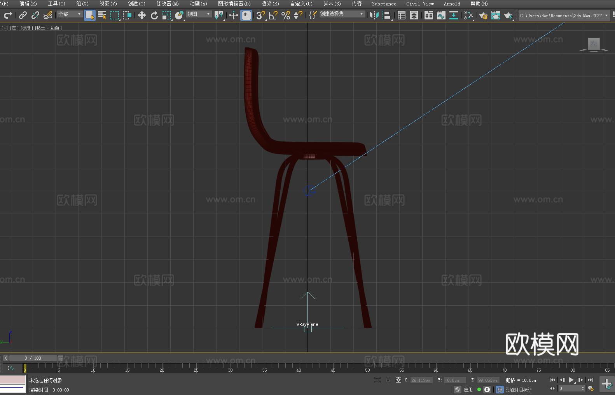Toggle Angle Snap
This screenshot has width=615, height=395.
point(273,15)
